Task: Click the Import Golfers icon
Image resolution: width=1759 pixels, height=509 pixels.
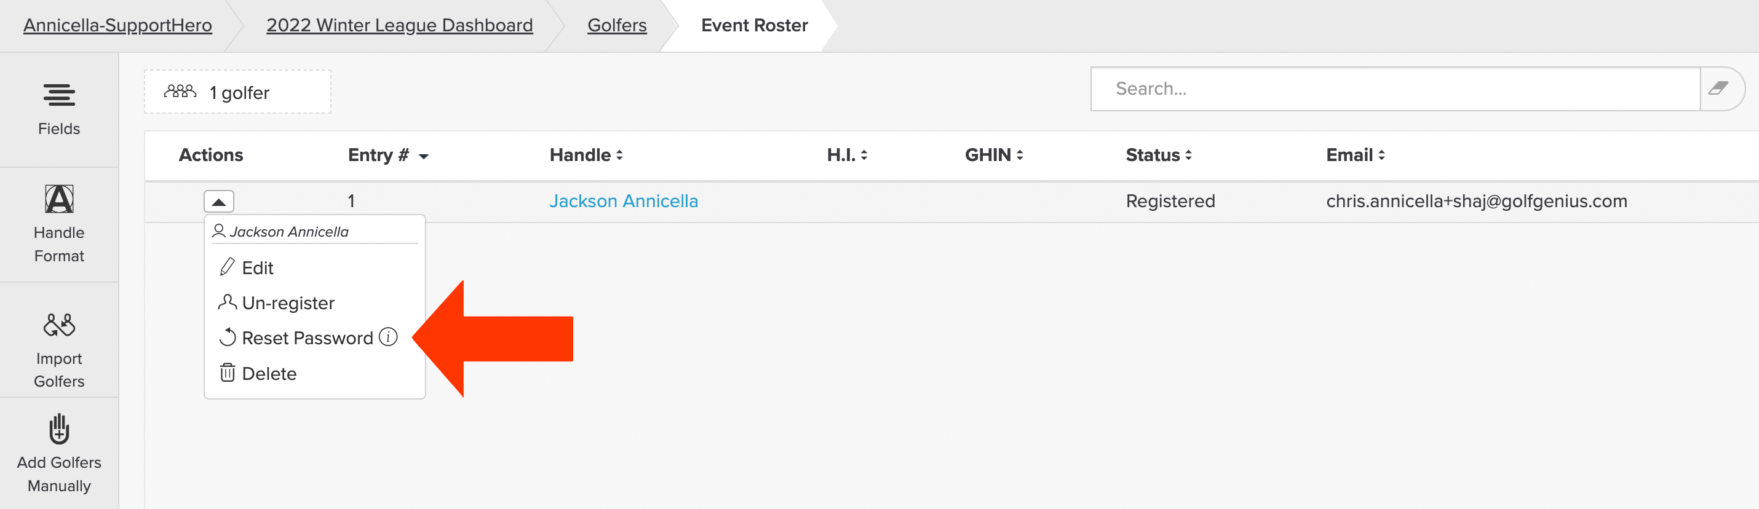Action: 60,325
